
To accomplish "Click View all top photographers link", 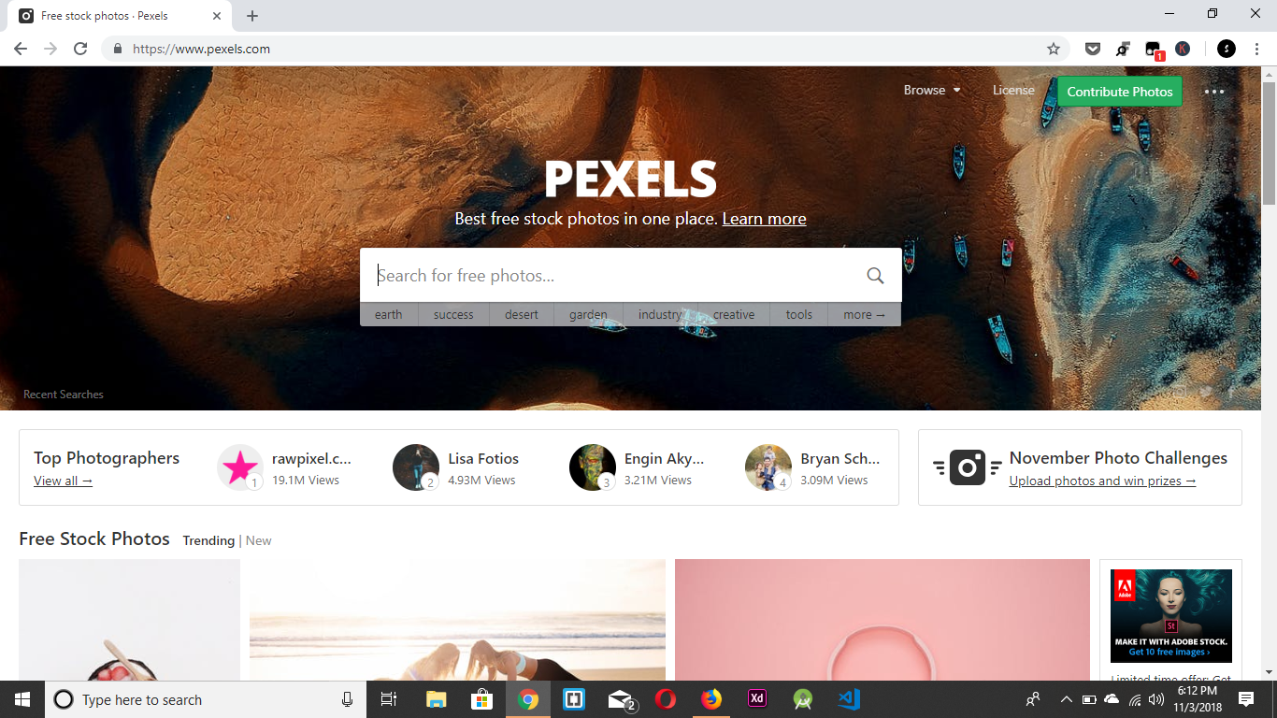I will 63,481.
